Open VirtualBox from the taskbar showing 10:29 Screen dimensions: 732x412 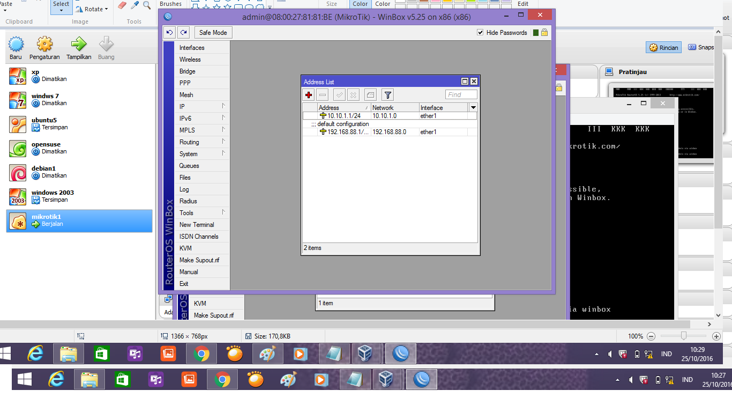pyautogui.click(x=365, y=354)
